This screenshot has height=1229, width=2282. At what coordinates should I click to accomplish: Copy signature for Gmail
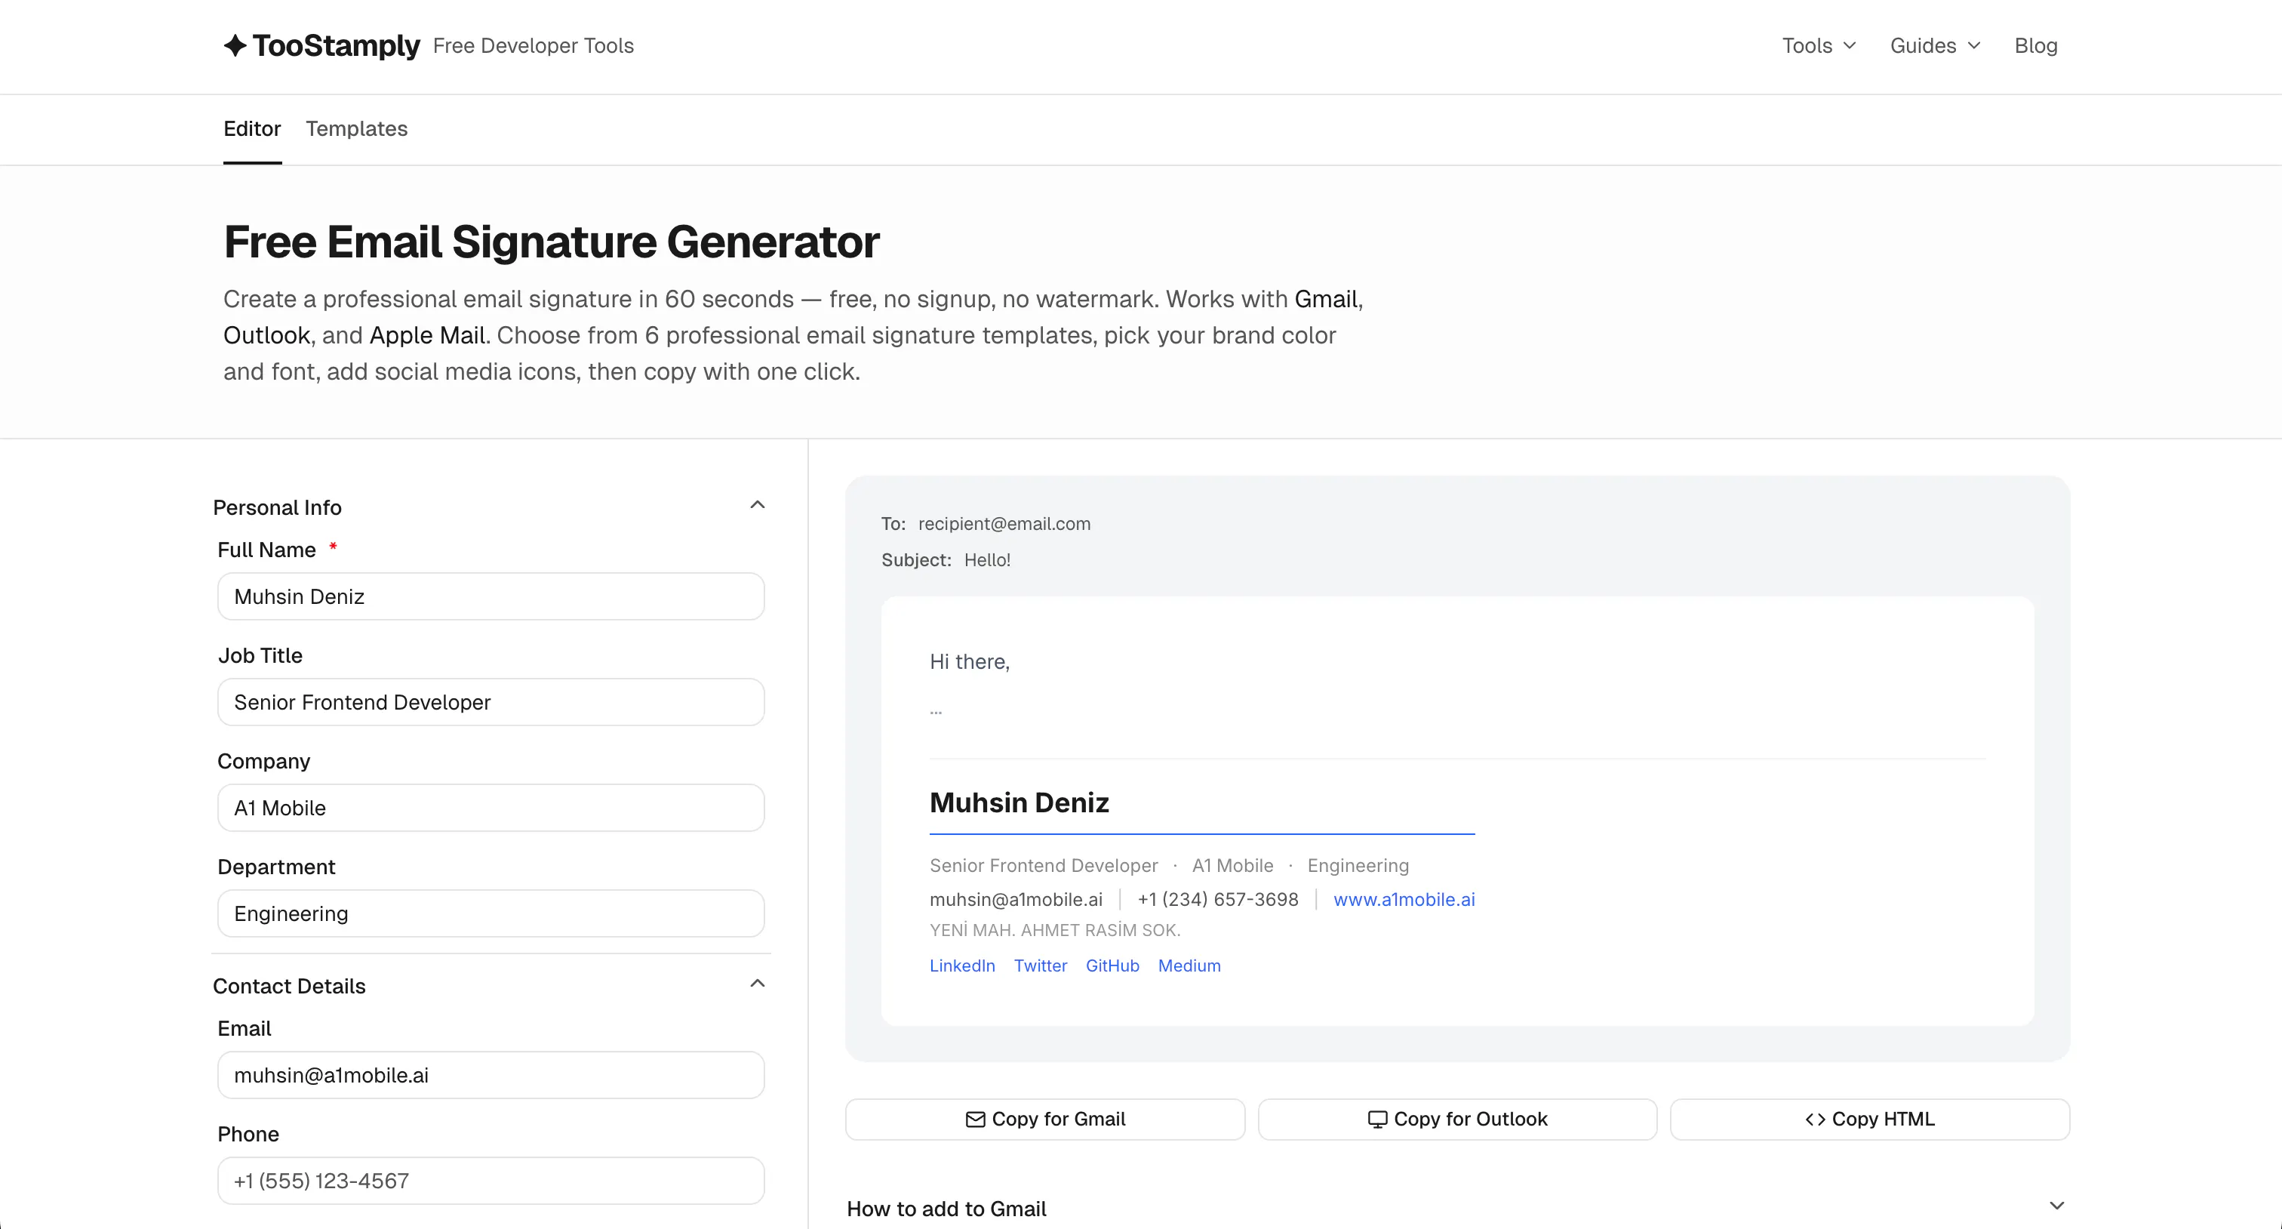[1045, 1119]
